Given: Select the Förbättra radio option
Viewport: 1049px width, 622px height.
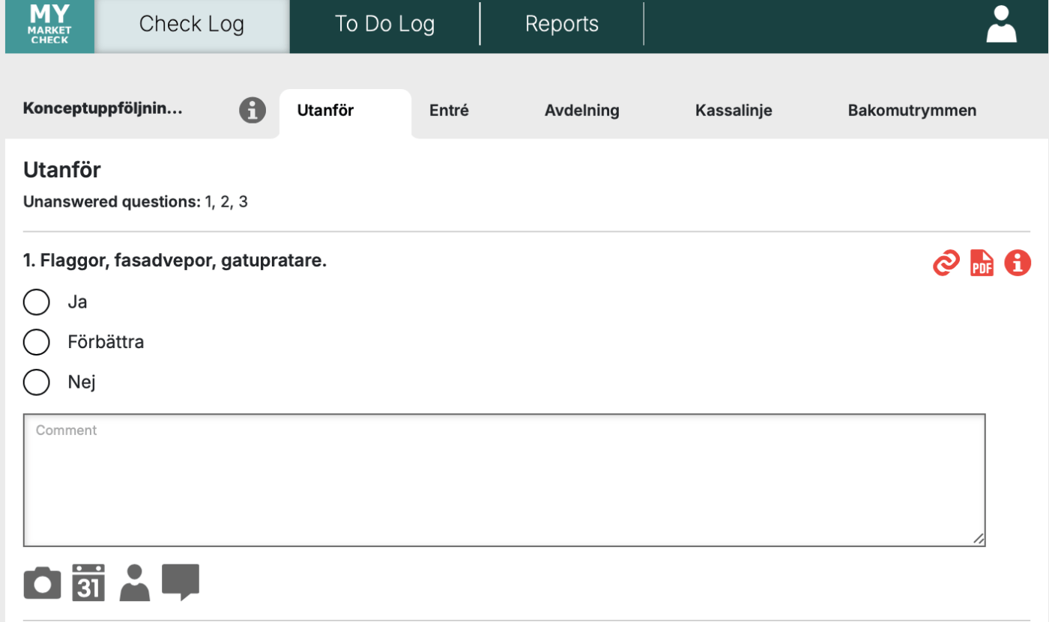Looking at the screenshot, I should coord(36,342).
